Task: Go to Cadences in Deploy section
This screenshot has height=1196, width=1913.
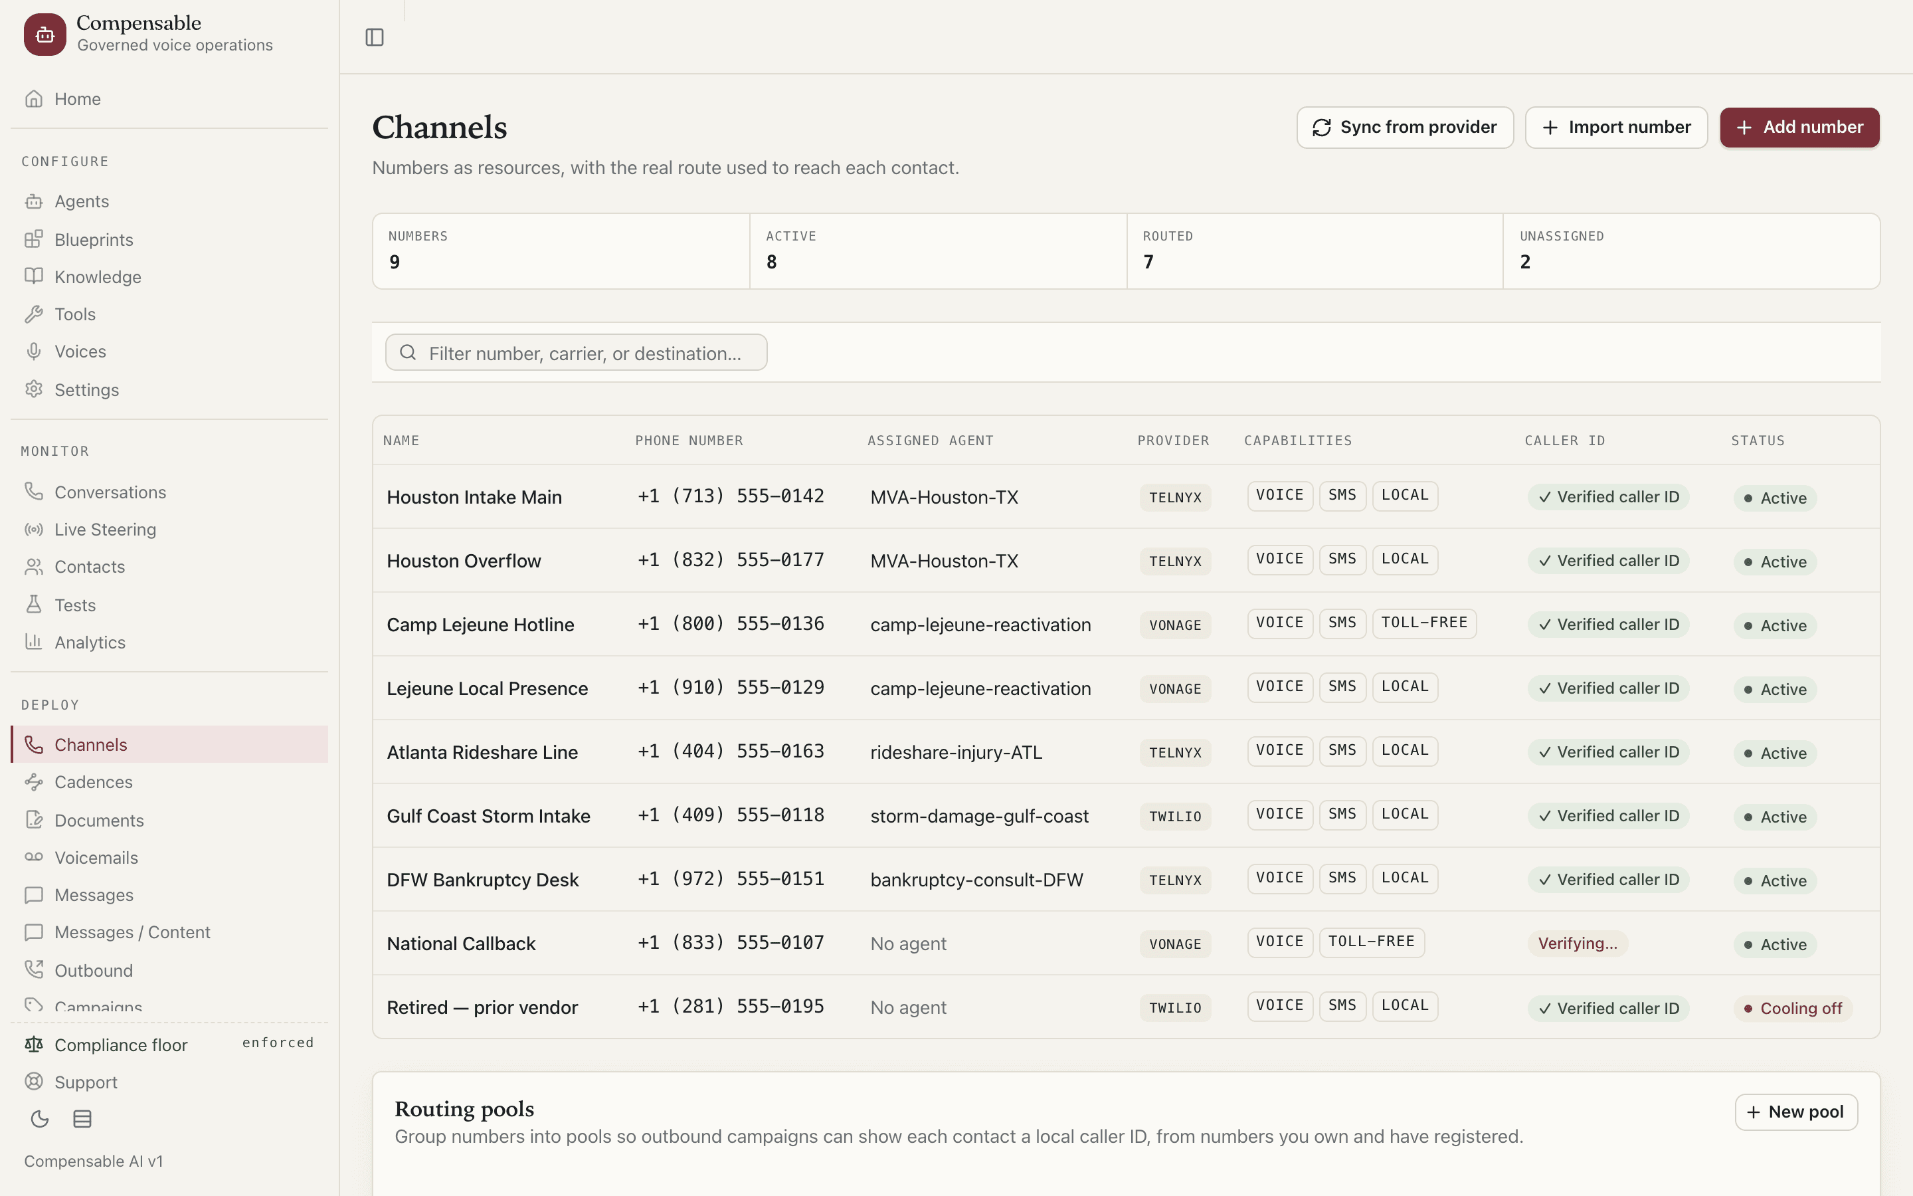Action: (x=170, y=781)
